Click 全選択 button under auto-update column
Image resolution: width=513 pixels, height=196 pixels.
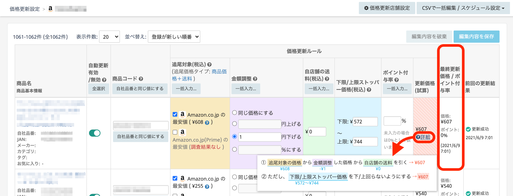[99, 89]
